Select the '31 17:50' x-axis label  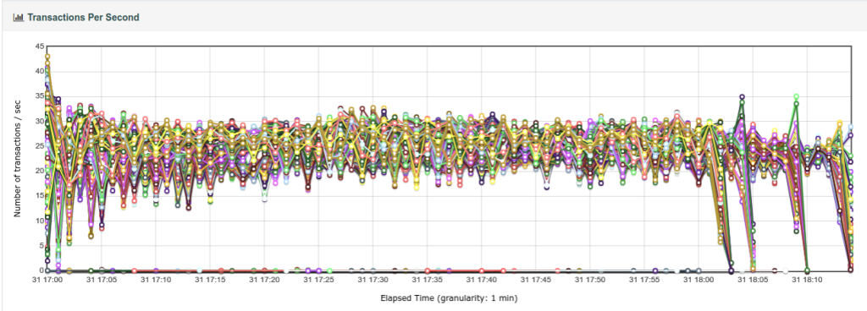pos(590,280)
